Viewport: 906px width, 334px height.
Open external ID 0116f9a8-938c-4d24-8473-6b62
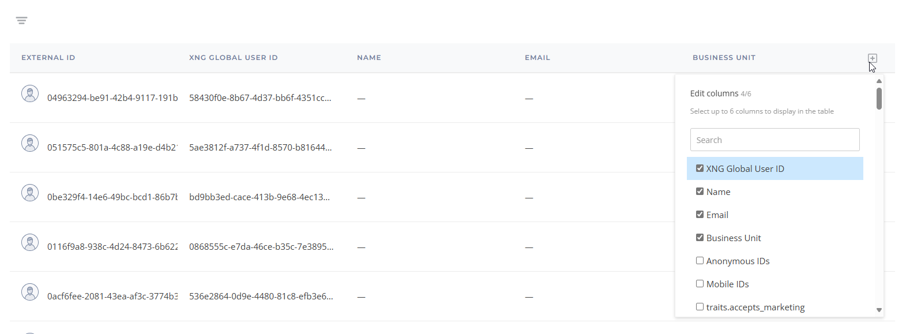point(112,247)
